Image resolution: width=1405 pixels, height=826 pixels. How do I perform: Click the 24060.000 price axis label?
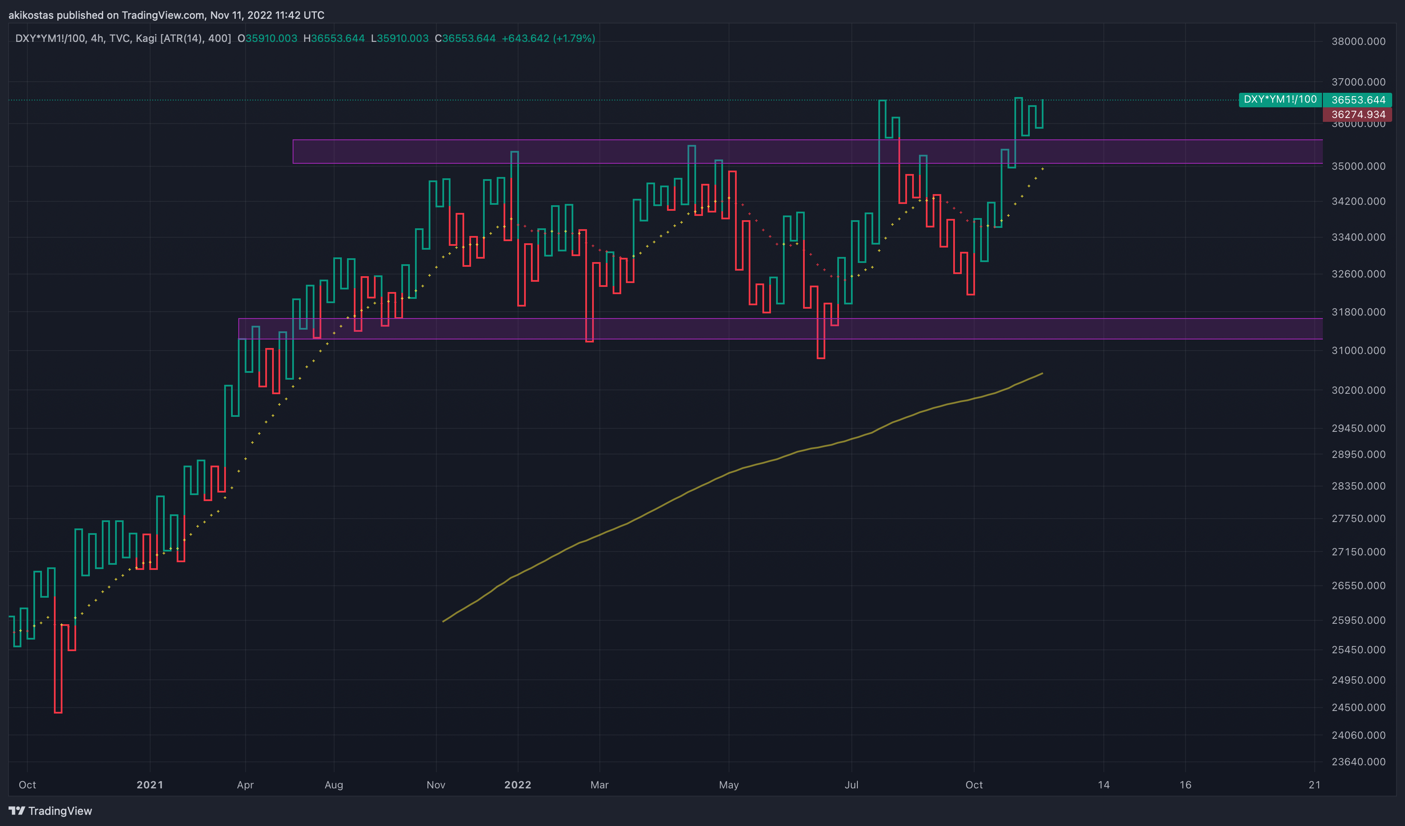point(1358,735)
